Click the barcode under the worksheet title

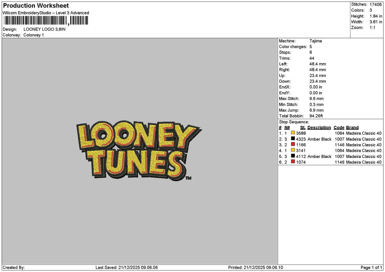pos(46,21)
